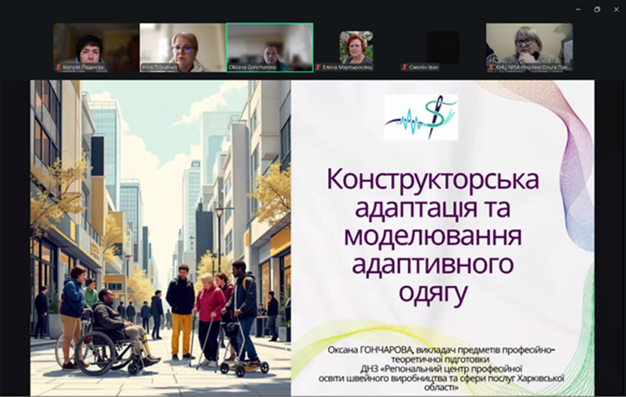Click the needle and pulse logo on slide
Screen dimensions: 626x397
[421, 118]
